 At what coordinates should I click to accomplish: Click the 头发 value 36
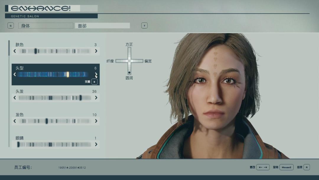click(x=95, y=91)
